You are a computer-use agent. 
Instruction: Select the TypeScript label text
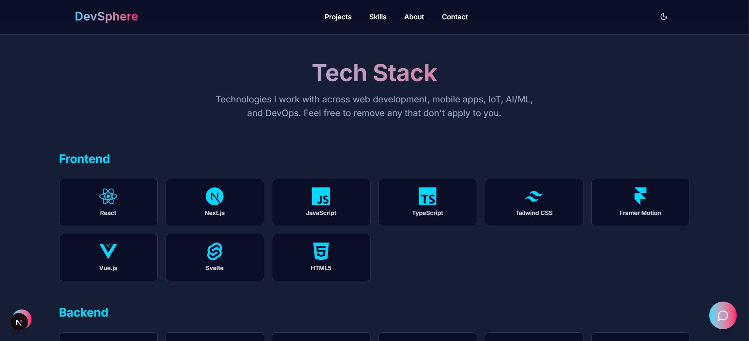[x=427, y=213]
